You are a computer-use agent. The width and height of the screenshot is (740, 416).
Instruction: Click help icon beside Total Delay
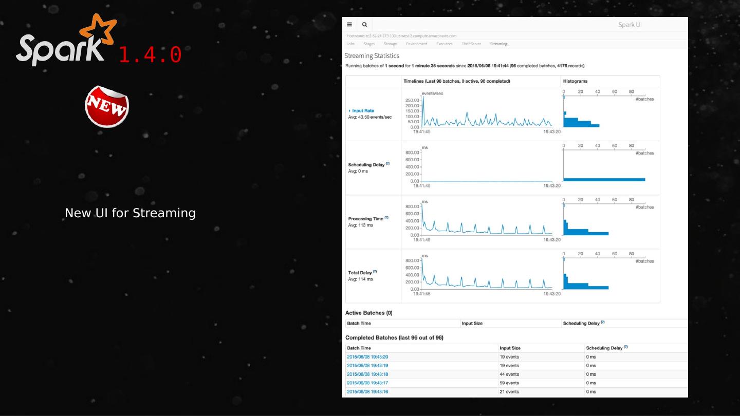(x=375, y=272)
